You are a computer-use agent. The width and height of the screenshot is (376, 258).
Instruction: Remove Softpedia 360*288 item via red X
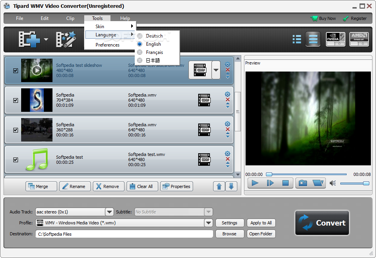[x=228, y=129]
